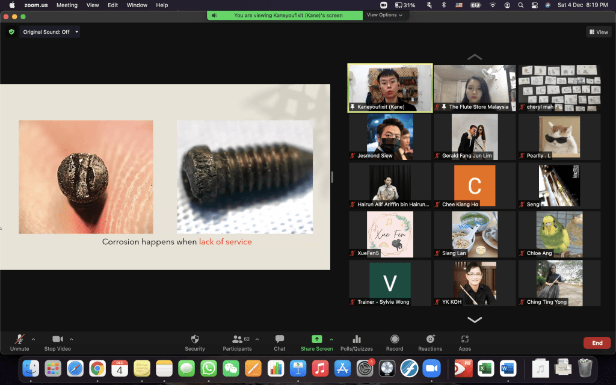Screen dimensions: 616x385
Task: Open the Reactions menu
Action: (430, 339)
